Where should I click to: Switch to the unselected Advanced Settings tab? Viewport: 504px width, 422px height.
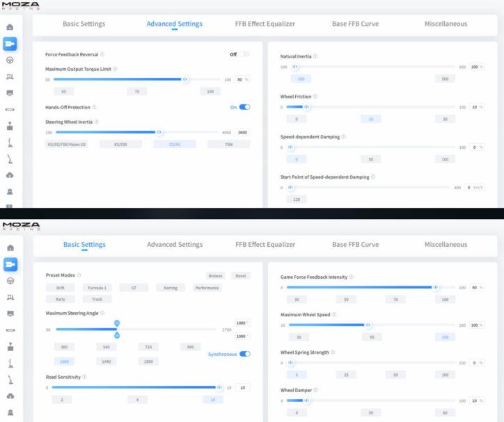[174, 245]
